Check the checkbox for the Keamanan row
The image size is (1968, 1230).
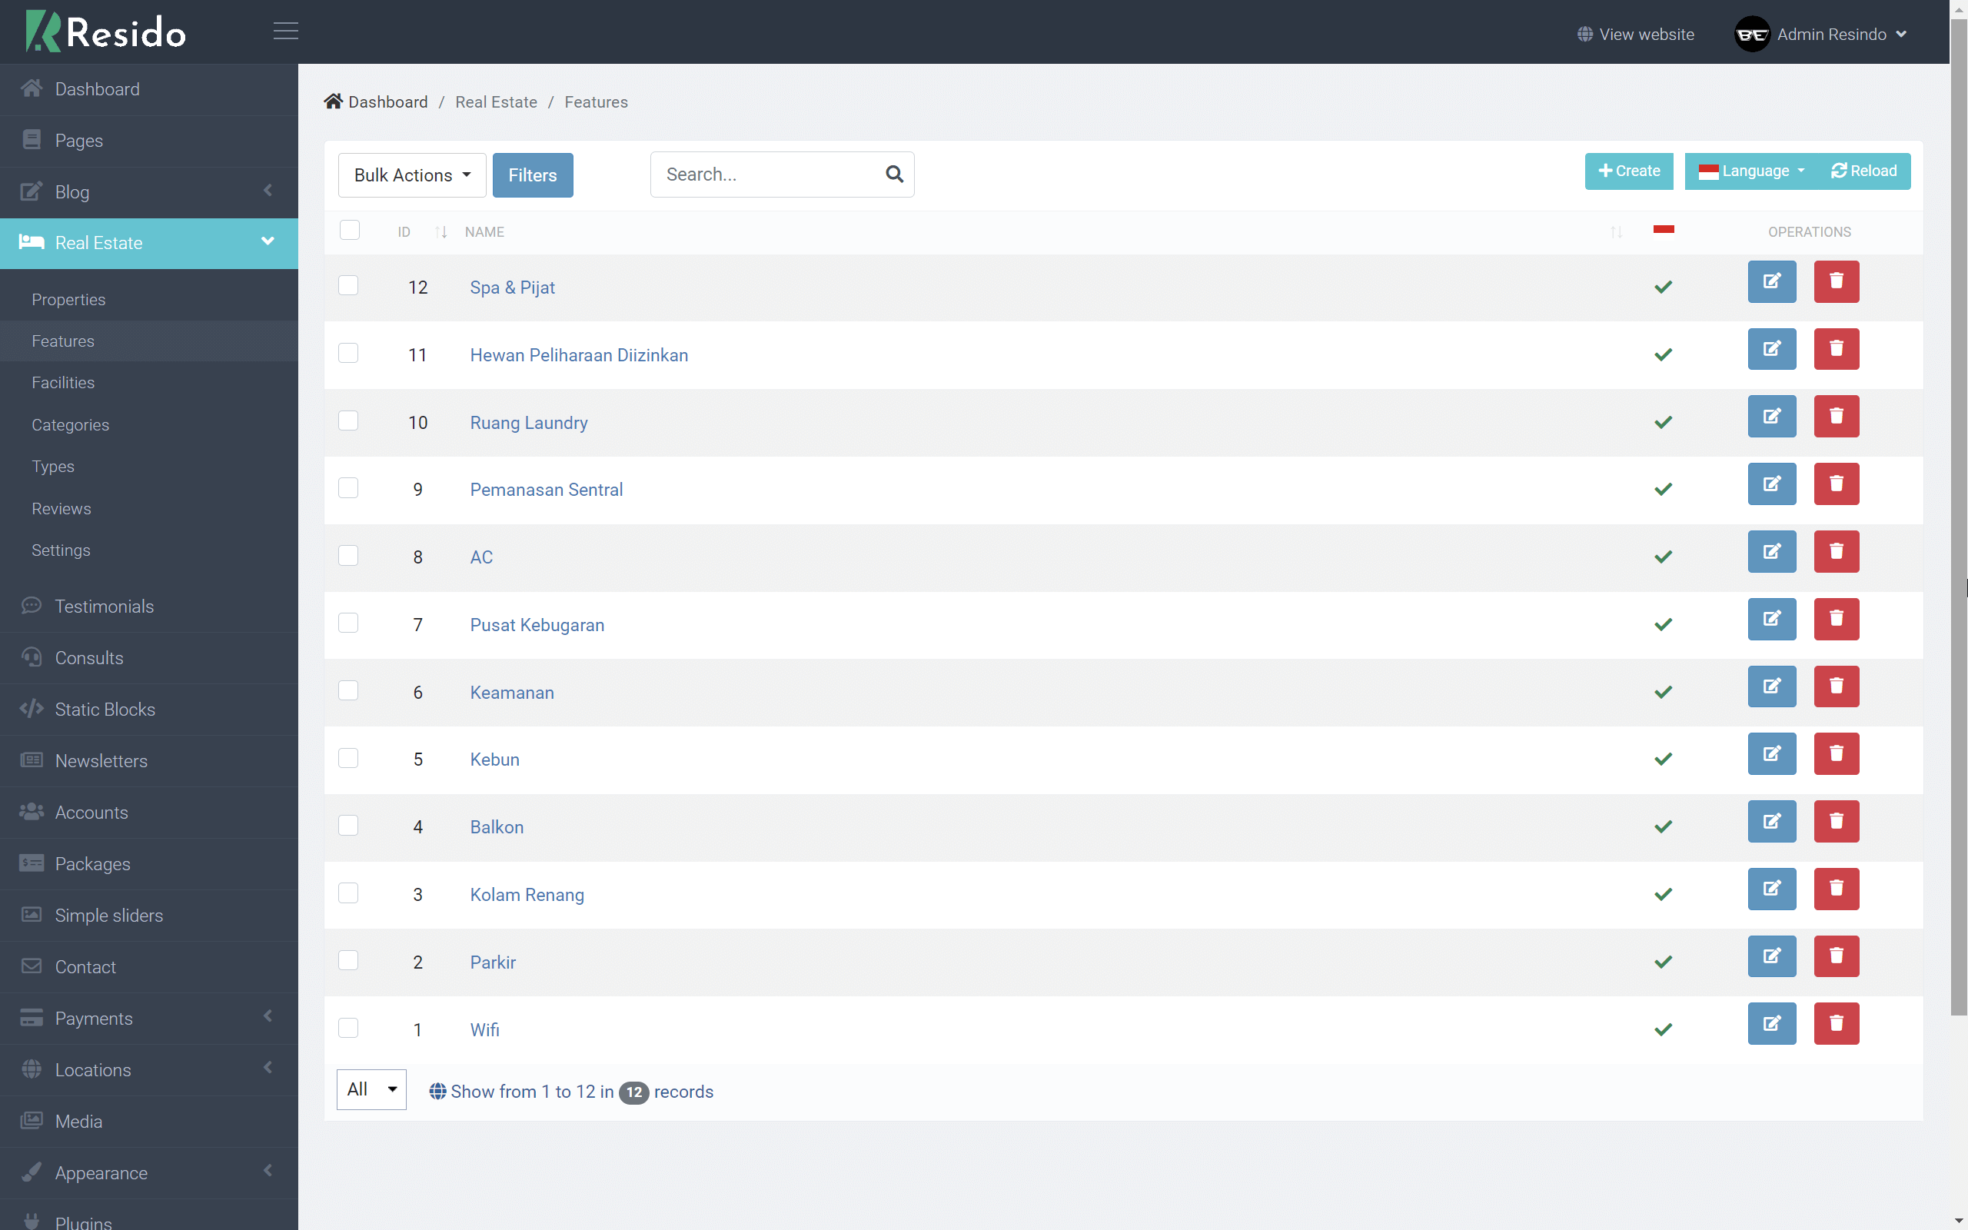coord(348,690)
